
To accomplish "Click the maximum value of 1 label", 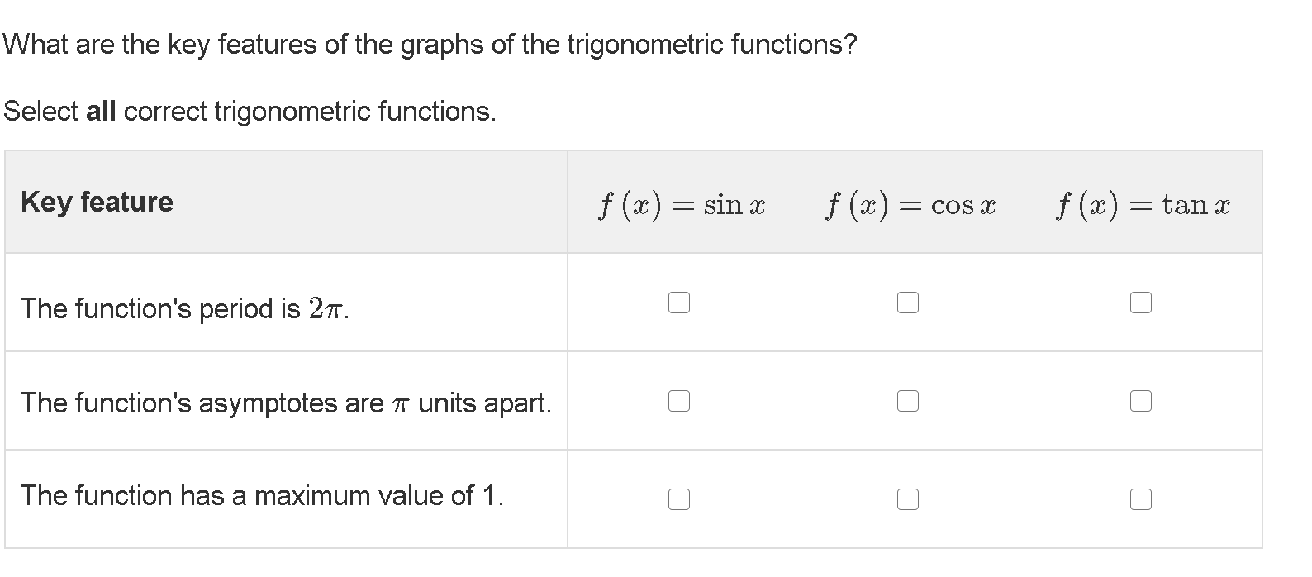I will pyautogui.click(x=261, y=496).
